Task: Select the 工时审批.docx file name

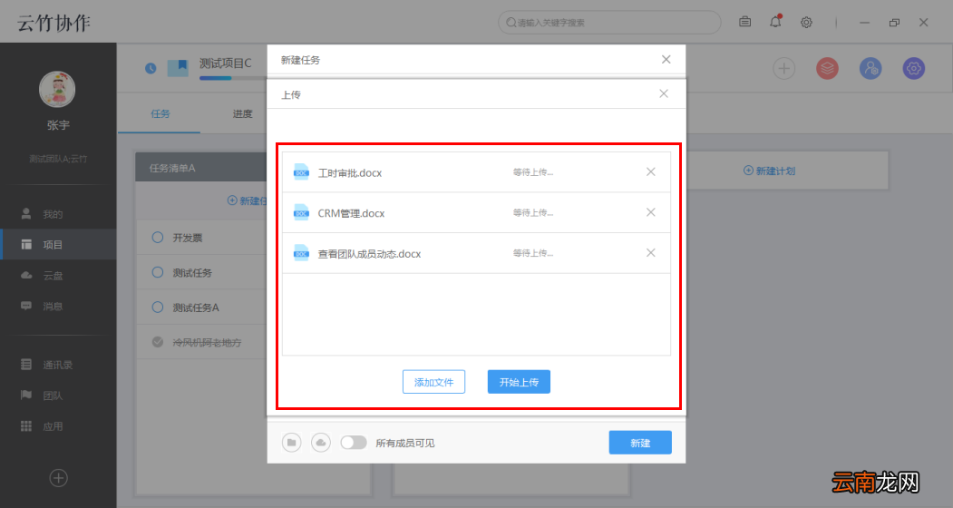Action: click(349, 172)
